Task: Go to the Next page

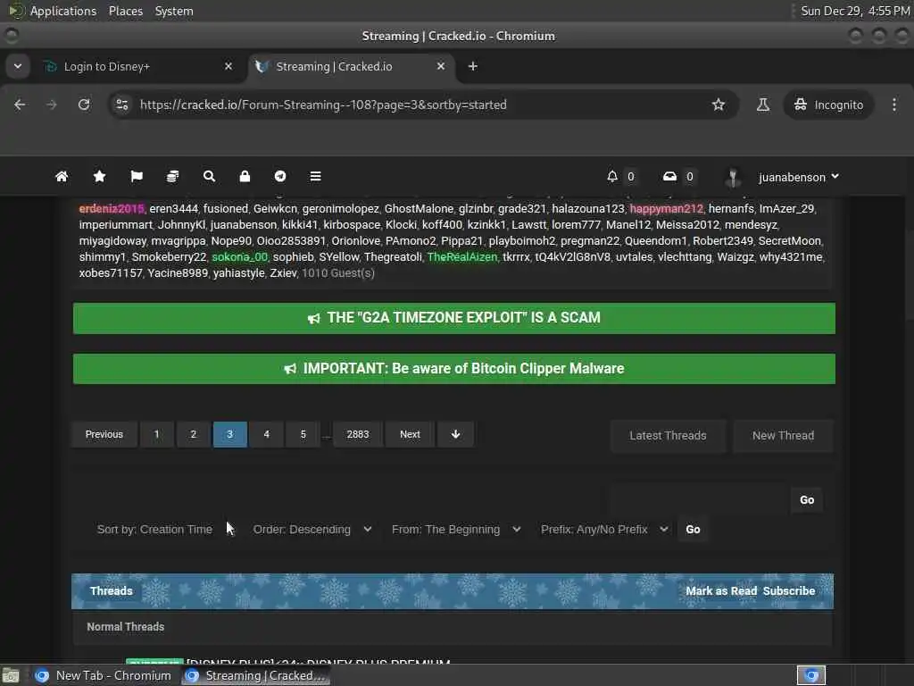Action: (410, 434)
